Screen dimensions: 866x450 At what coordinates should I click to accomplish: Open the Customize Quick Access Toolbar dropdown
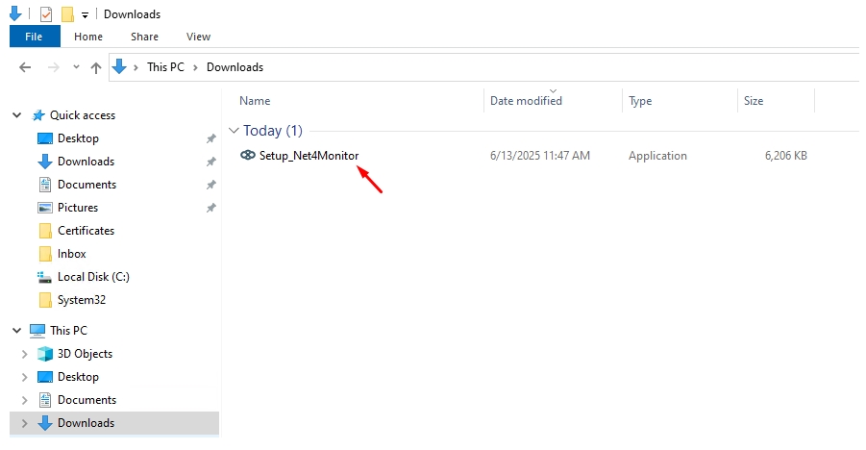click(85, 15)
